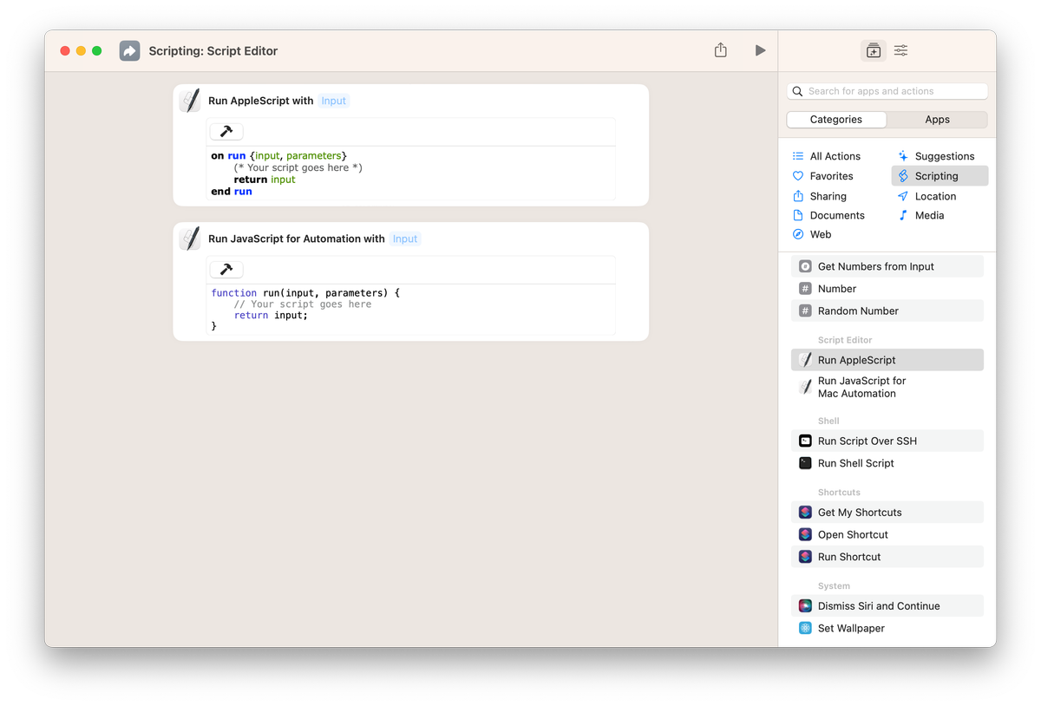Click the shortcut icon beside the title
1041x706 pixels.
tap(129, 50)
